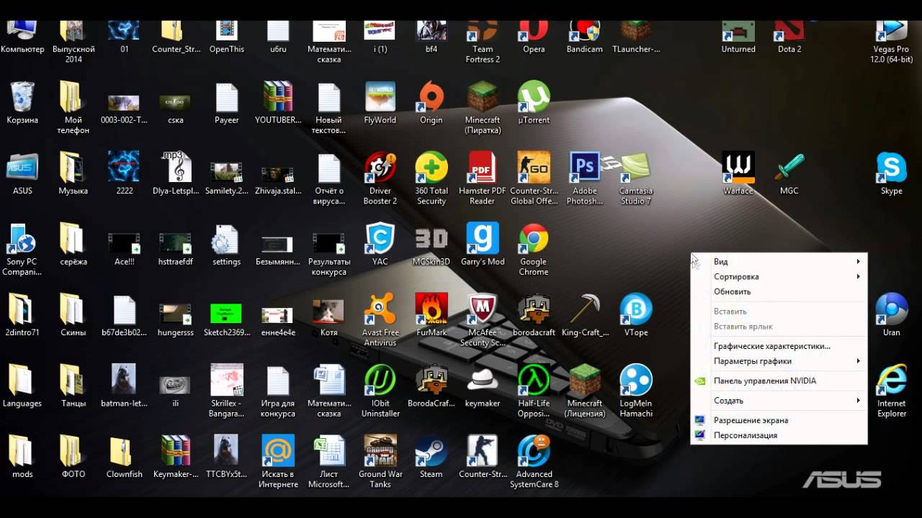This screenshot has width=922, height=518.
Task: Open the Ground War Tanks icon
Action: coord(380,461)
